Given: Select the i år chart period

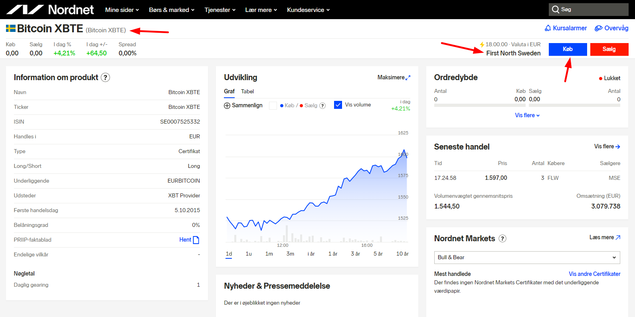Looking at the screenshot, I should coord(311,254).
